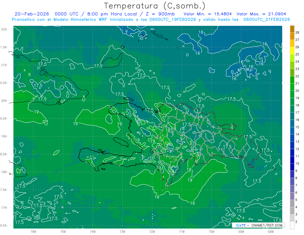This screenshot has height=235, width=304.
Task: Click the color scale label "12"
Action: click(297, 149)
